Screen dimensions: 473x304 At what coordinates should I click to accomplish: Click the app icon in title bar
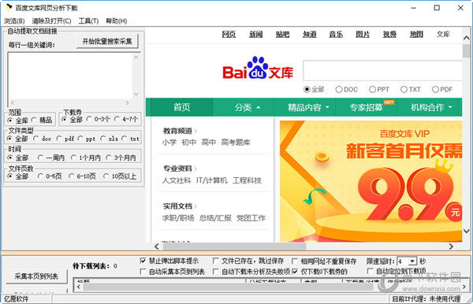click(9, 8)
